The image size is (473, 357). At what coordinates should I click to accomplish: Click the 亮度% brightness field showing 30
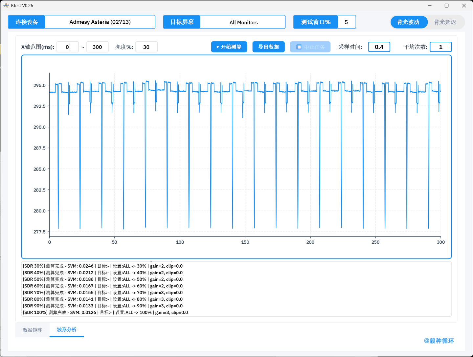point(146,47)
